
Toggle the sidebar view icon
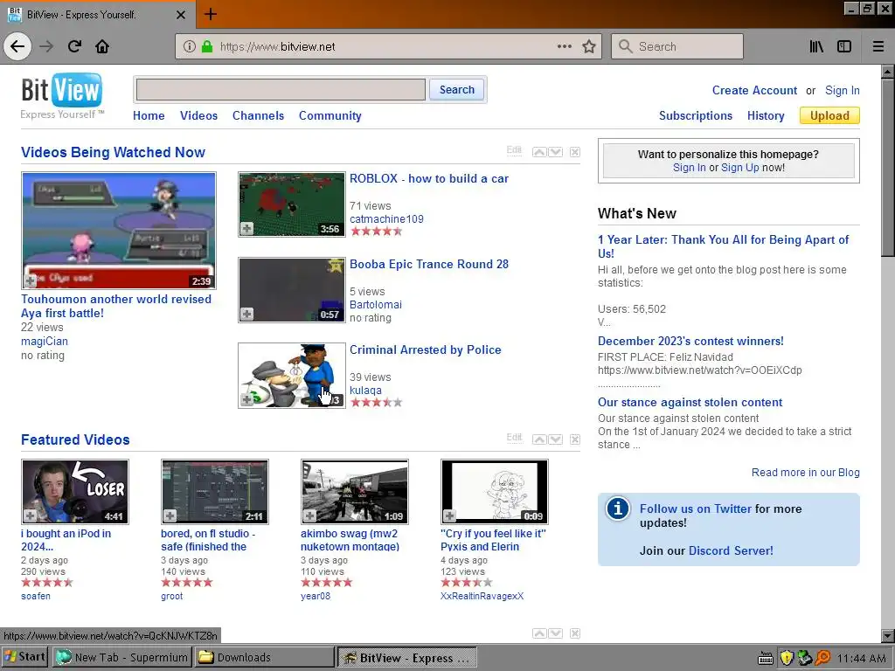844,46
